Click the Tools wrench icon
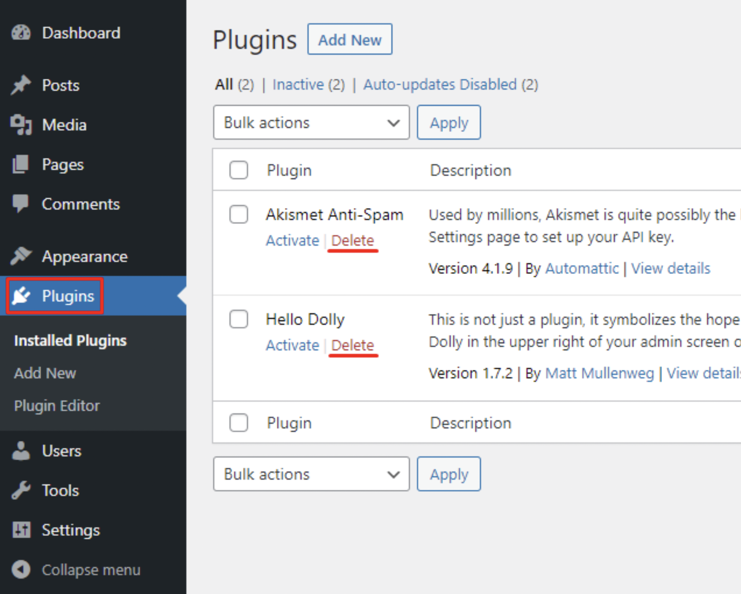This screenshot has height=594, width=741. point(21,490)
